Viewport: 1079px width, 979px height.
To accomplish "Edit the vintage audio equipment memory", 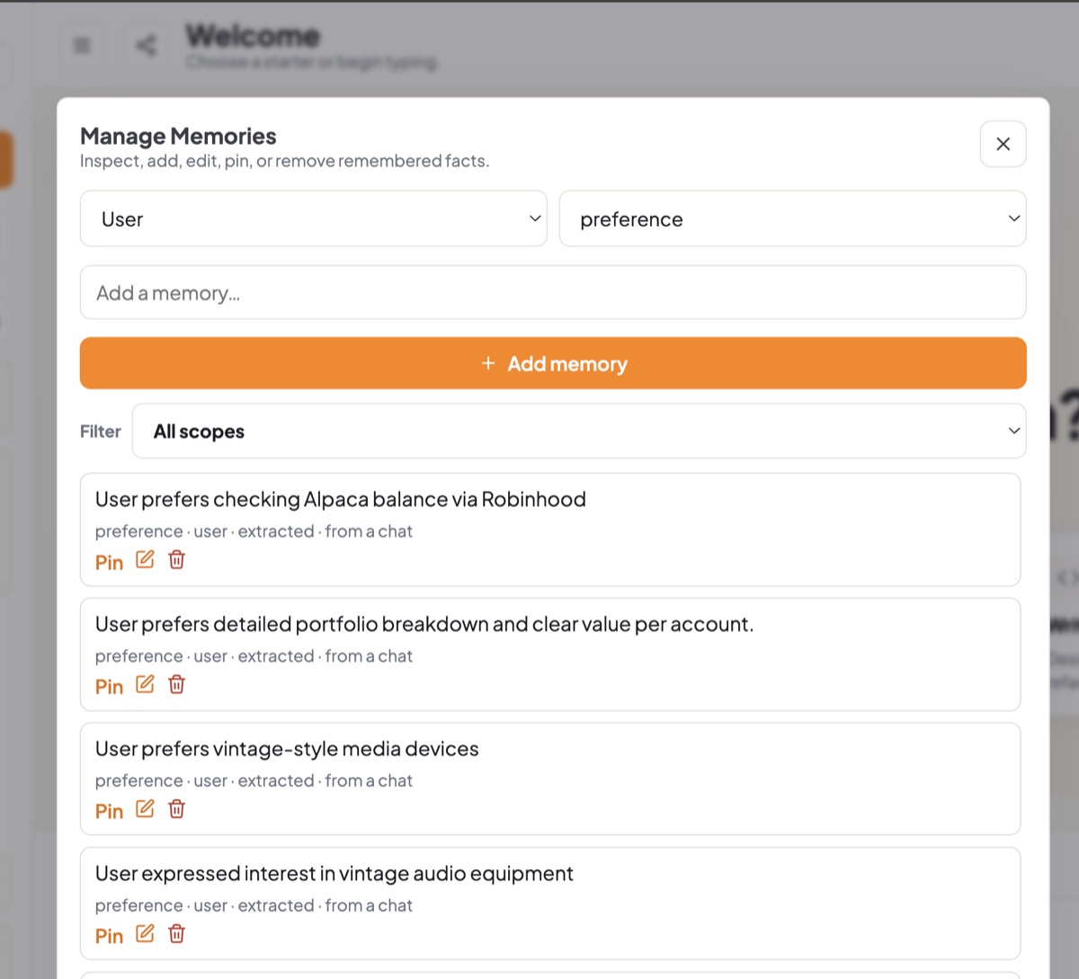I will point(145,934).
